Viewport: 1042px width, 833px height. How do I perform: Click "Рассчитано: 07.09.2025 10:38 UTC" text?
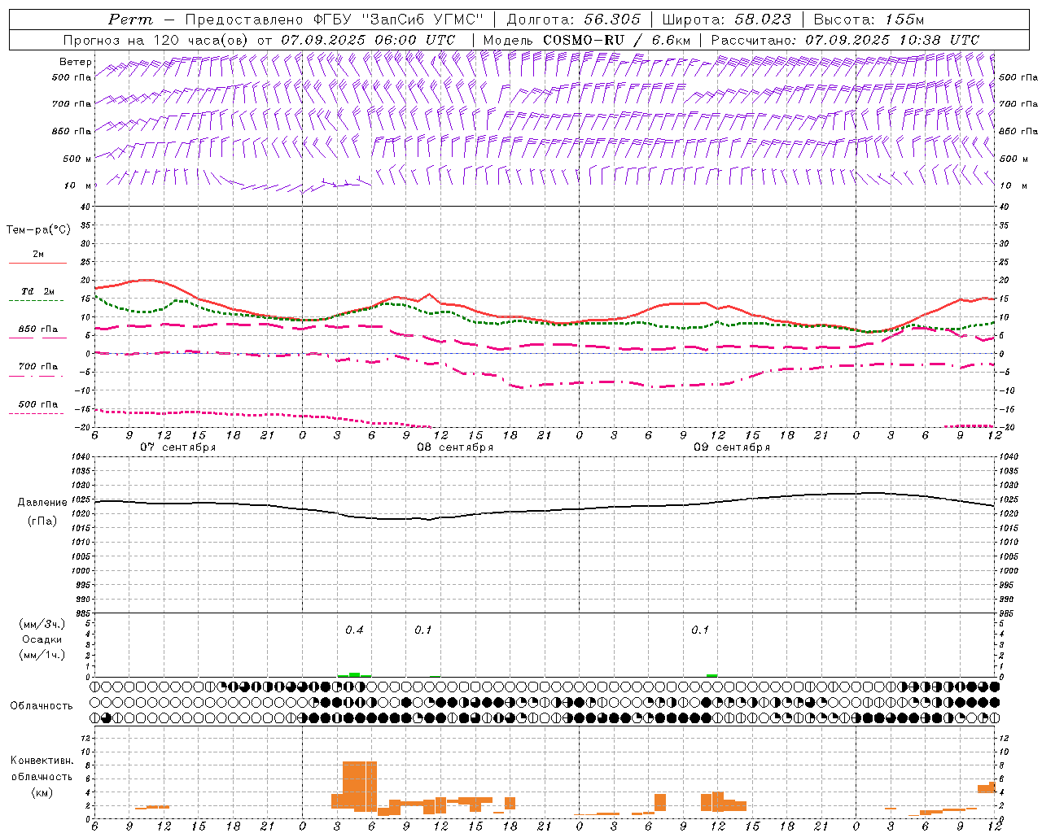click(x=845, y=40)
